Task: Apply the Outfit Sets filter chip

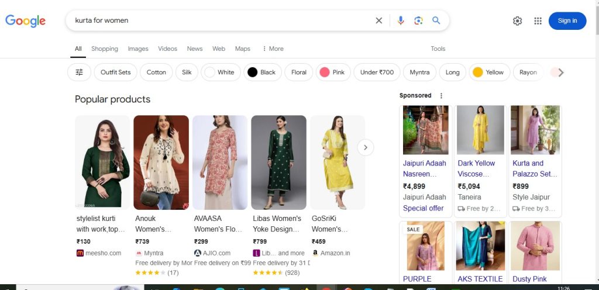Action: click(x=115, y=72)
